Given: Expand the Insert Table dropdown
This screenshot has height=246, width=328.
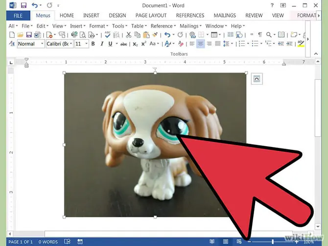Looking at the screenshot, I should click(220, 35).
